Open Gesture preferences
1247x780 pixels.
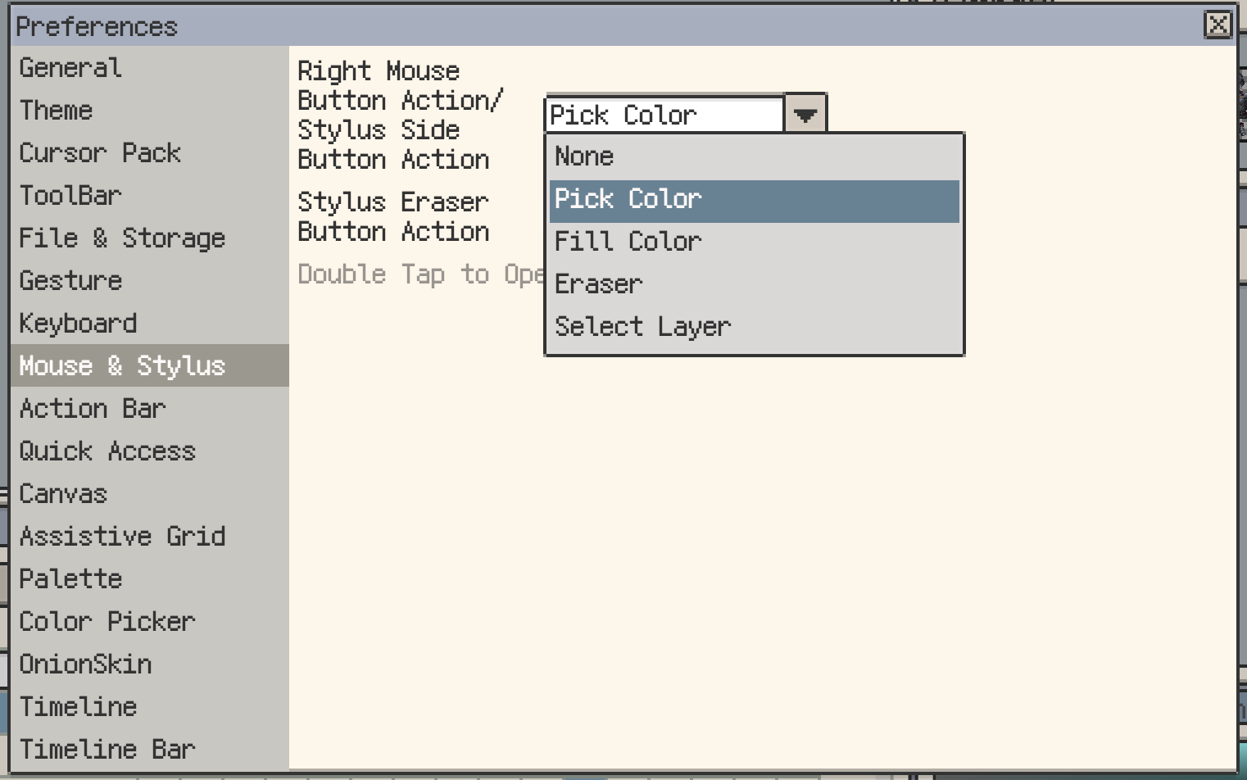click(x=70, y=281)
